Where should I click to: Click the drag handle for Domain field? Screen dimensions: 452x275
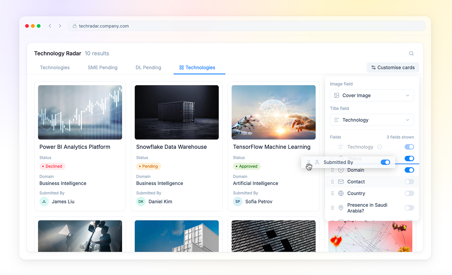332,170
